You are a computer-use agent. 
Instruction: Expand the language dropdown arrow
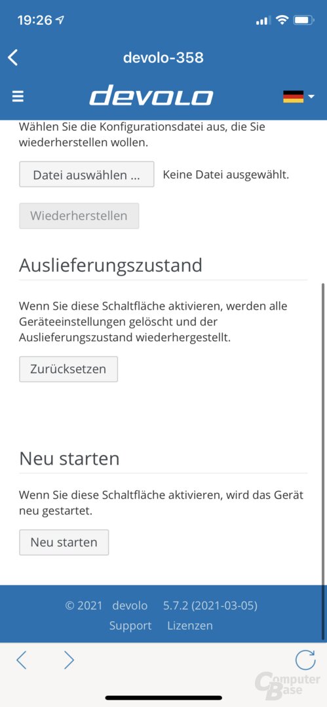tap(311, 96)
